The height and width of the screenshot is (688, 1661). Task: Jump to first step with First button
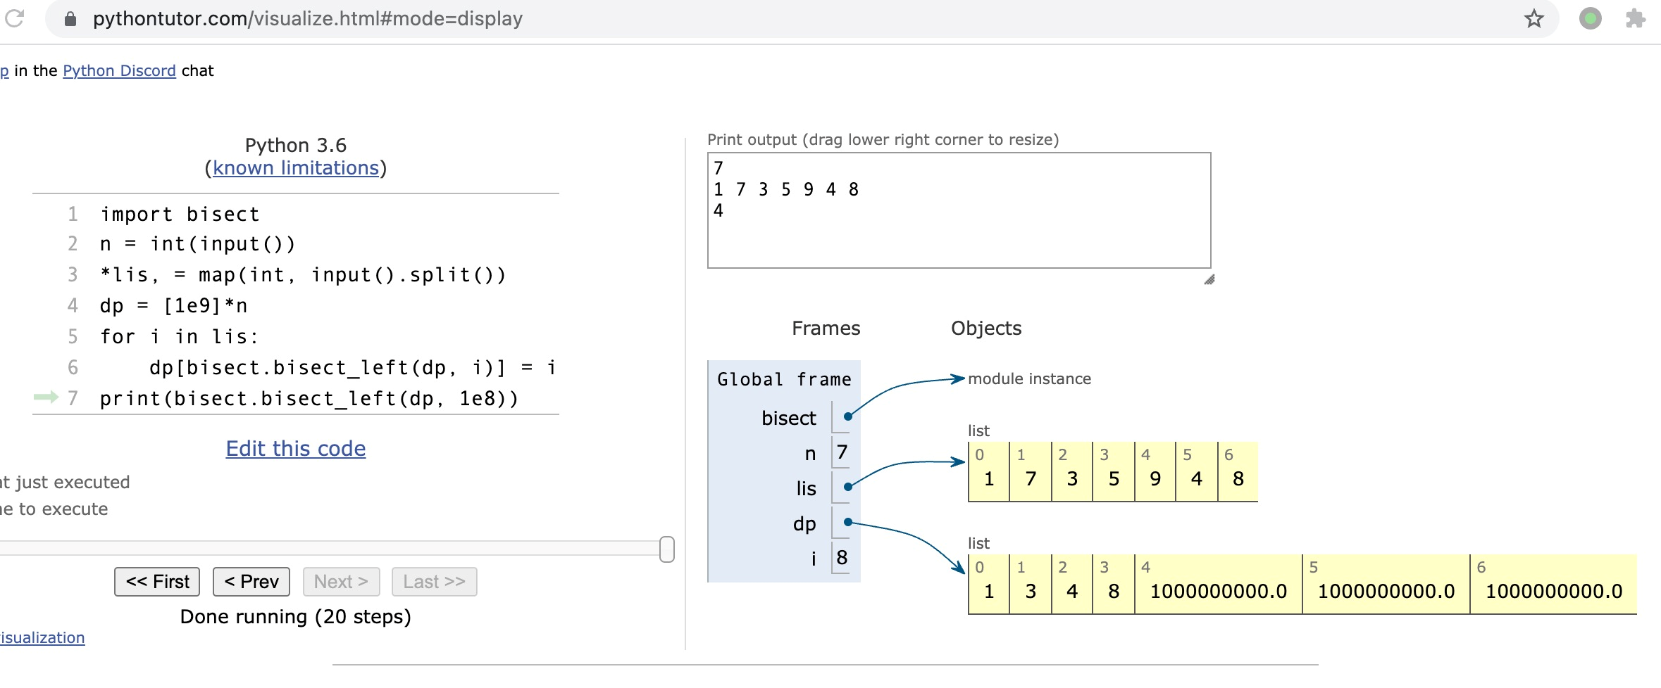(157, 582)
